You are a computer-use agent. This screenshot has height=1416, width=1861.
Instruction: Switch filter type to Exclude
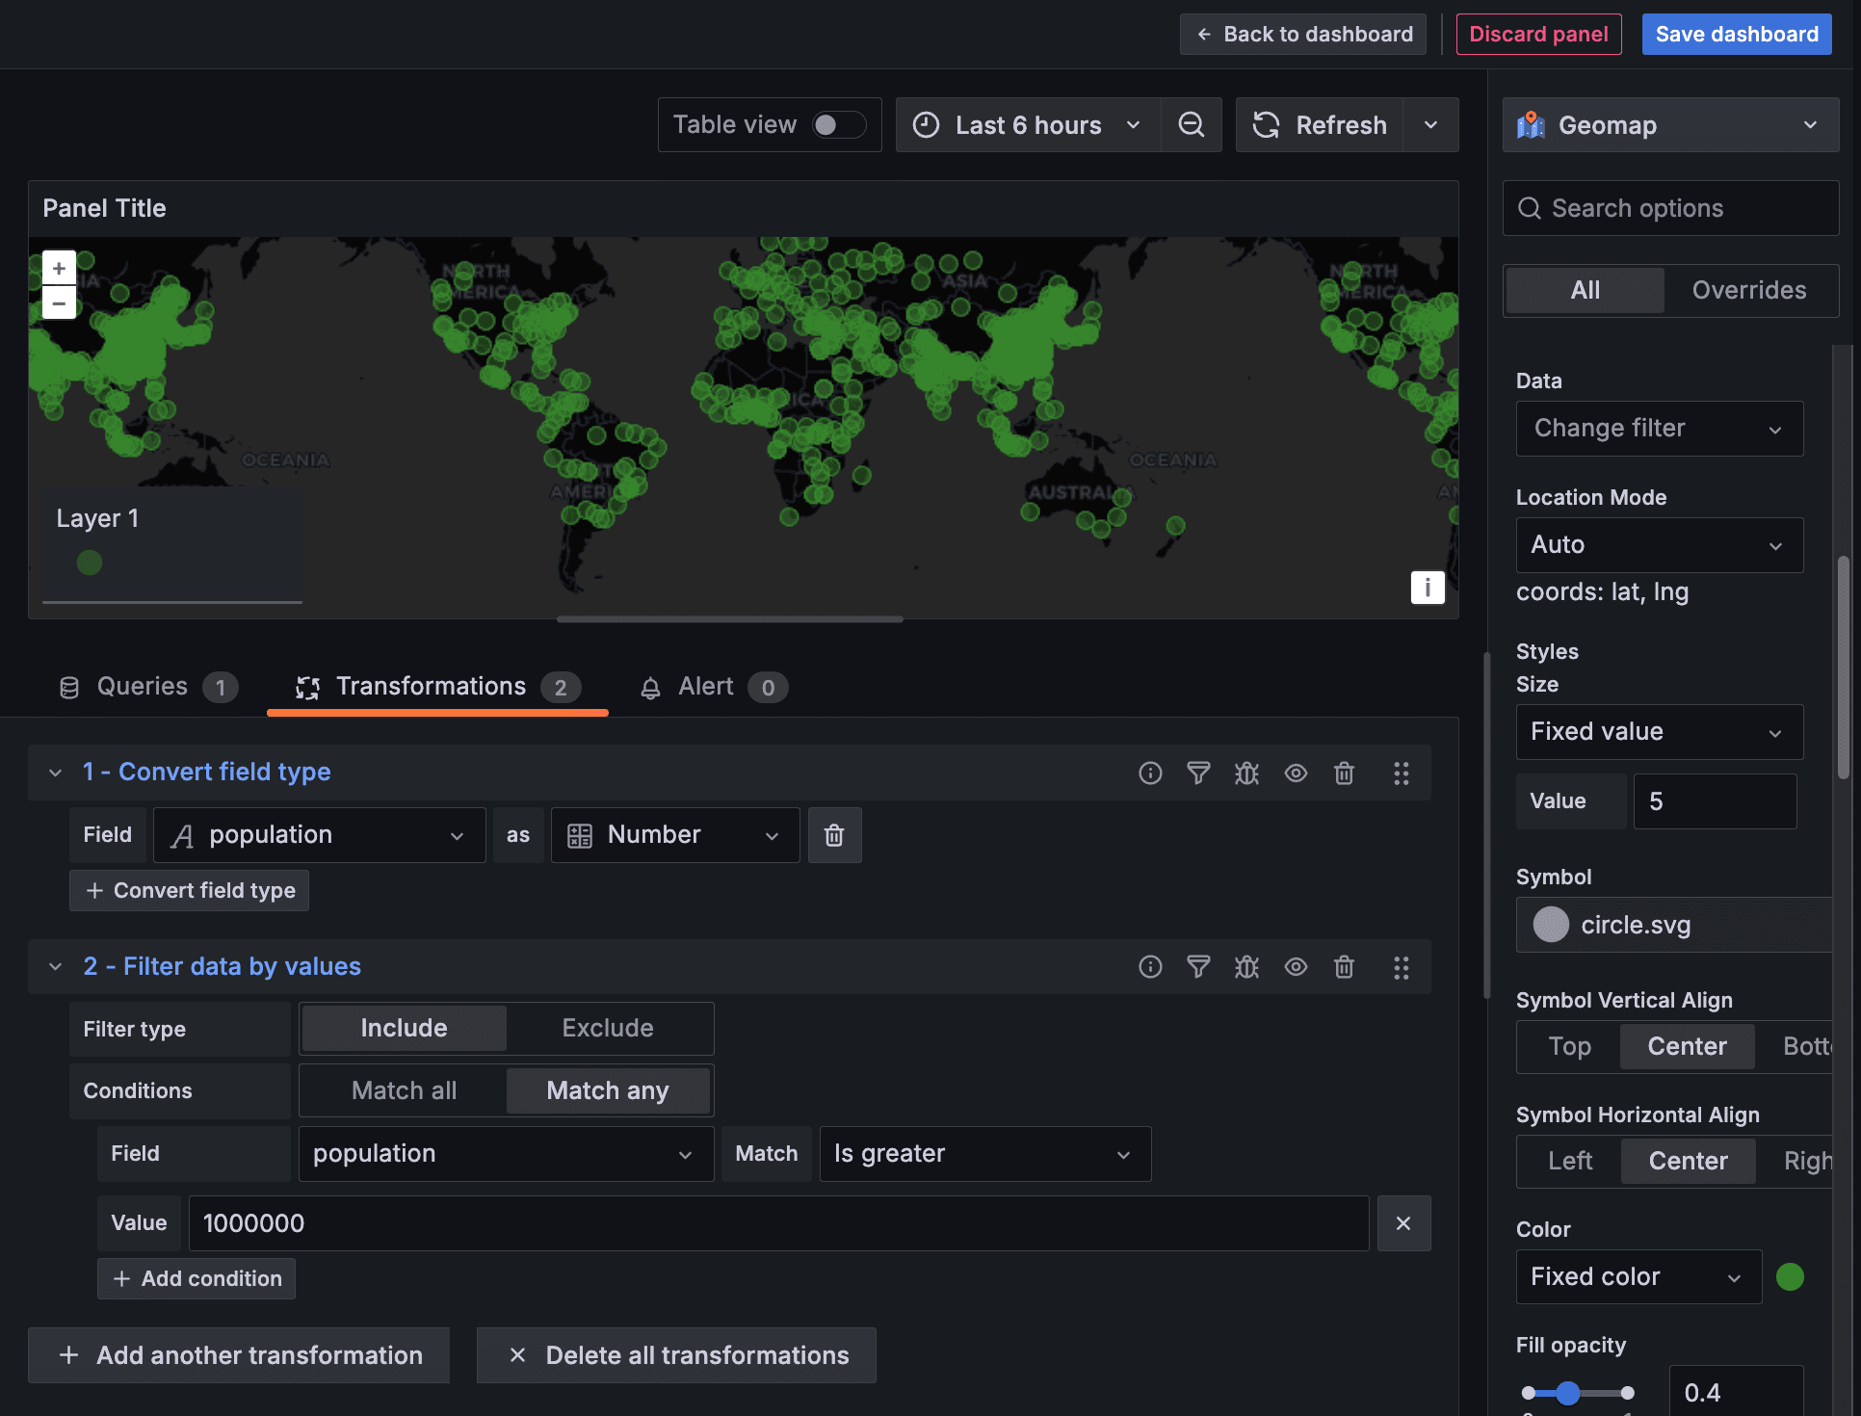pos(608,1028)
